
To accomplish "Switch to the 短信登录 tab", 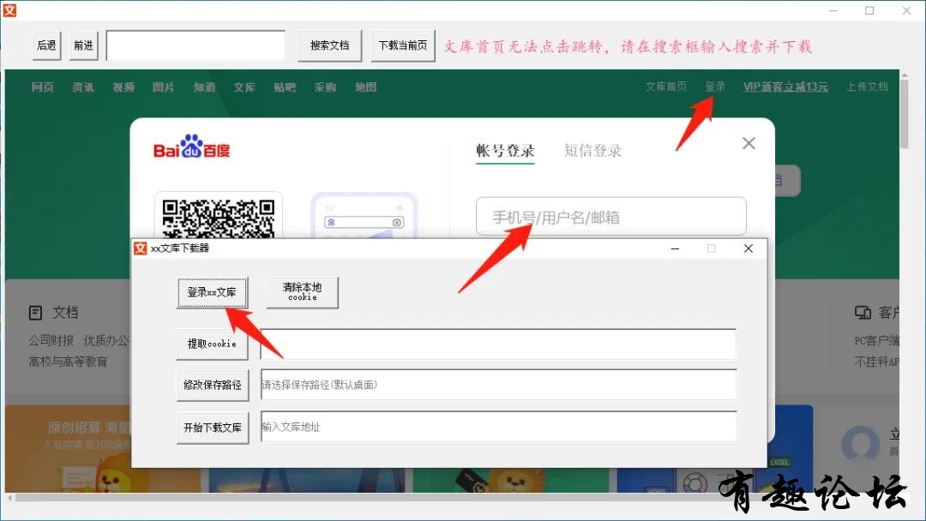I will point(593,151).
